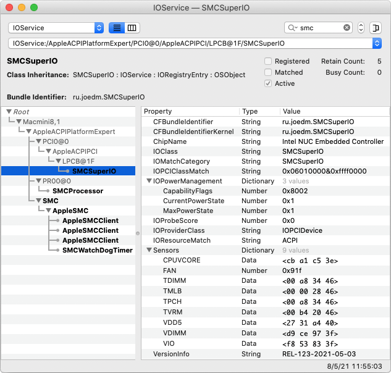Select the CapabilityFlags property row
Screen dimensions: 391x373
(x=266, y=191)
